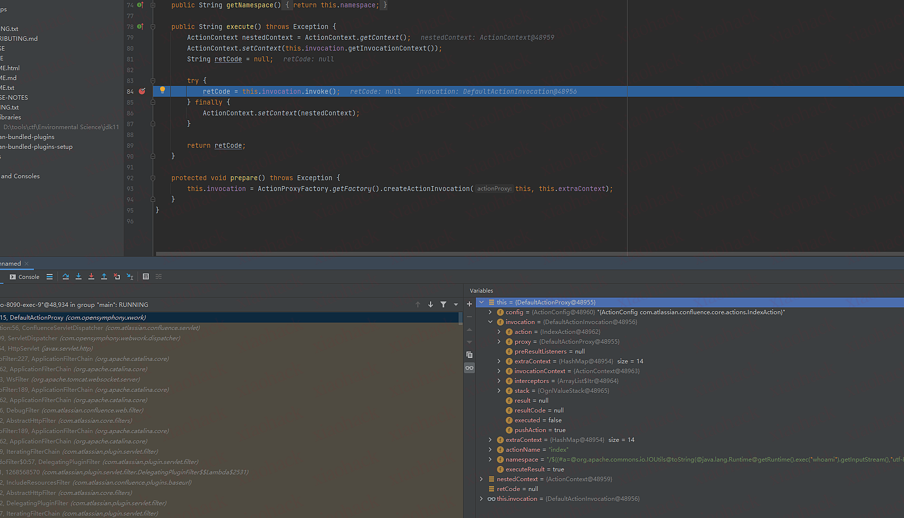Fold the try block at line 83

pos(153,81)
